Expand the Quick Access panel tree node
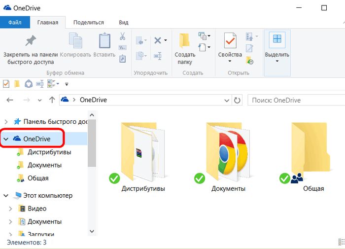This screenshot has height=249, width=345. 6,121
